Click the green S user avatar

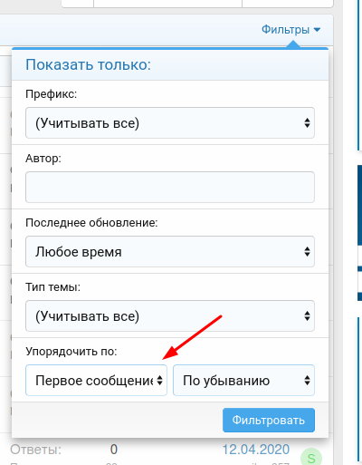[x=311, y=458]
